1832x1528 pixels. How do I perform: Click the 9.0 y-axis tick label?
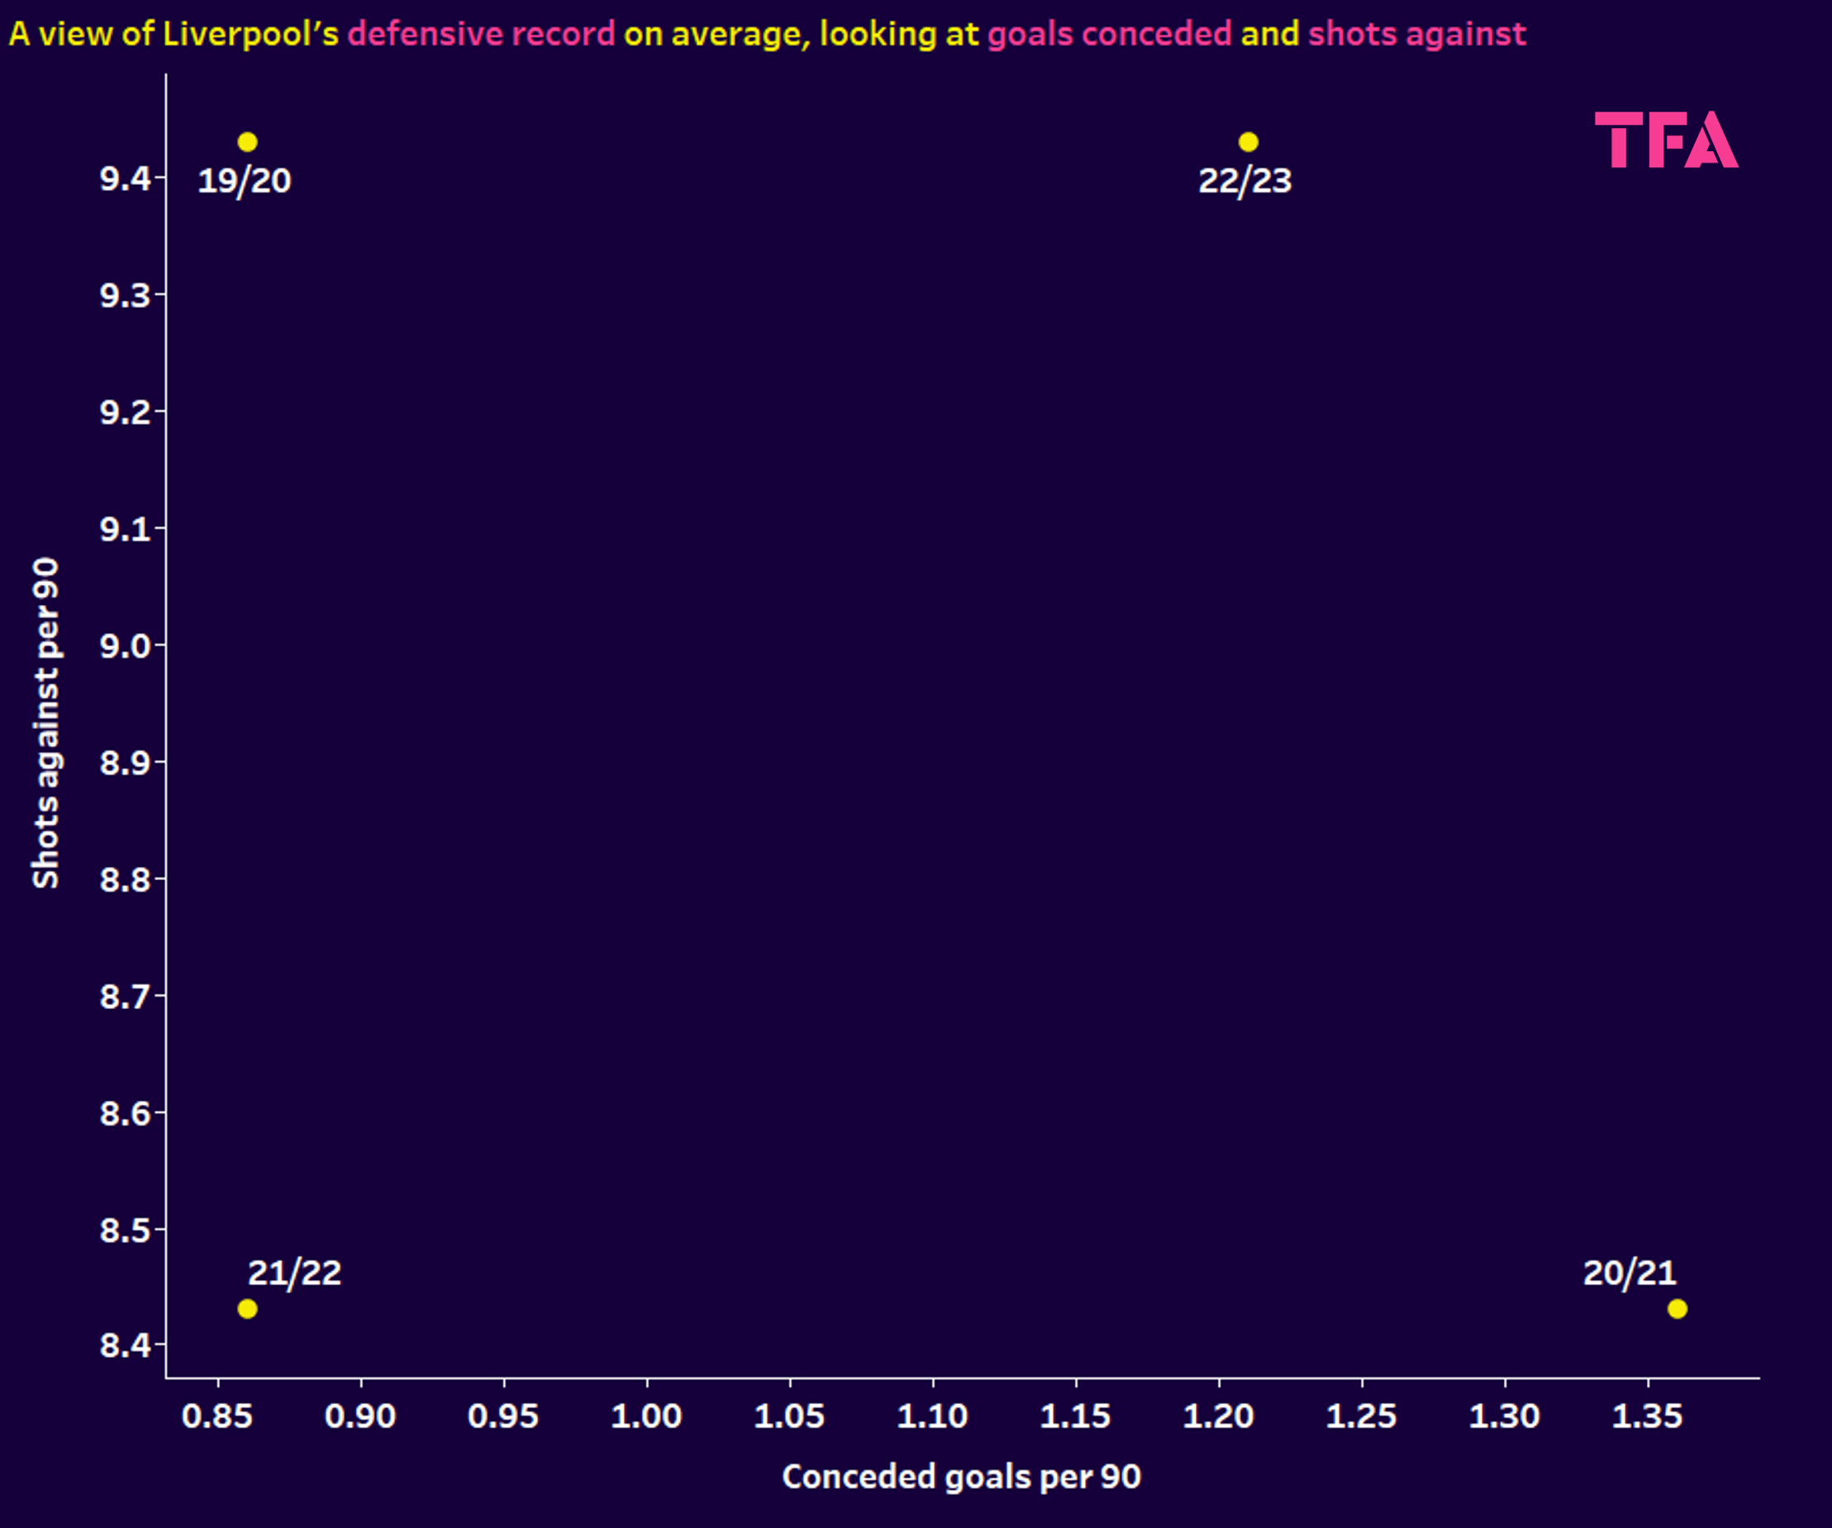pos(126,646)
